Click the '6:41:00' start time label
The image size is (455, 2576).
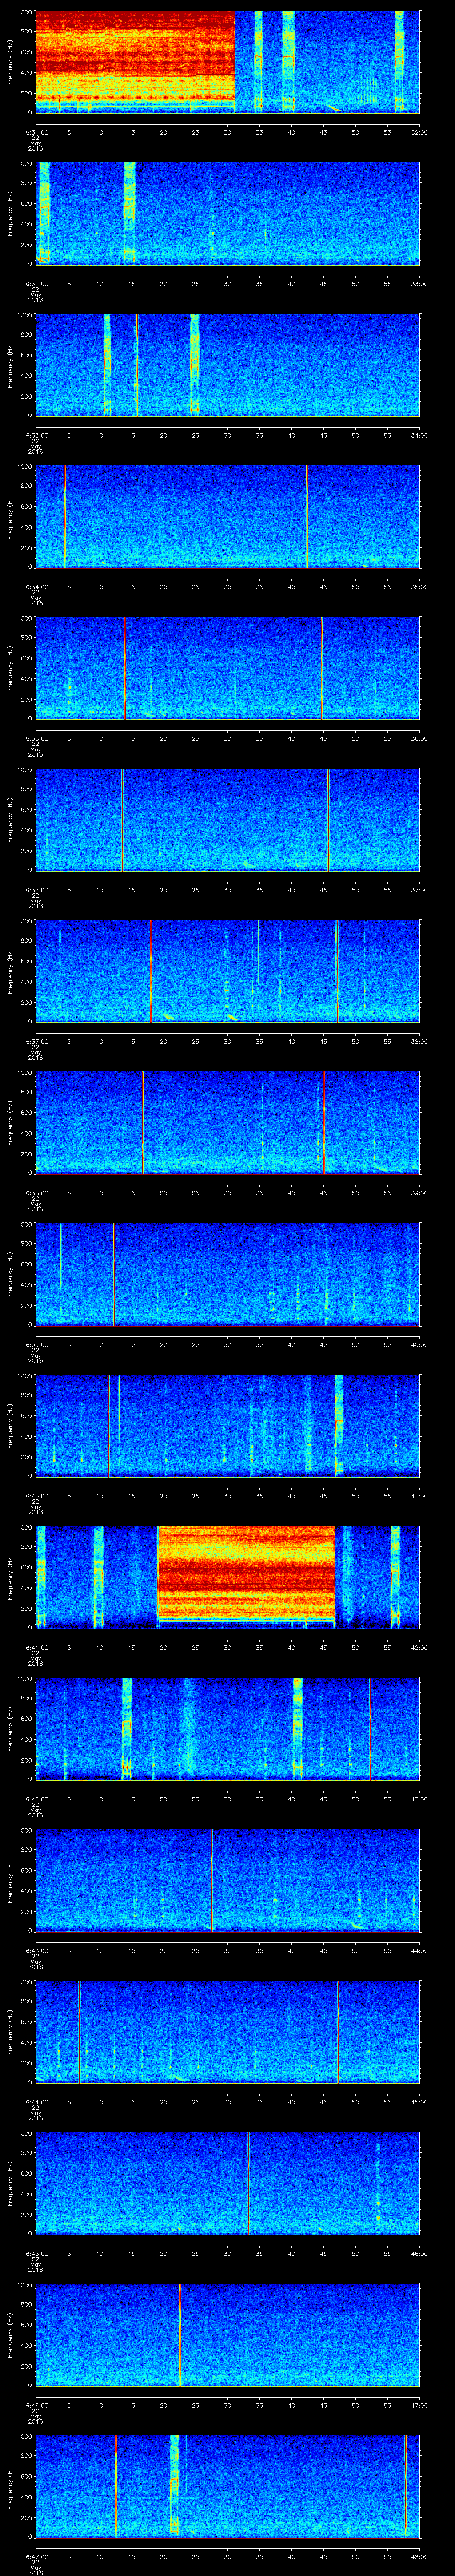(x=36, y=1648)
